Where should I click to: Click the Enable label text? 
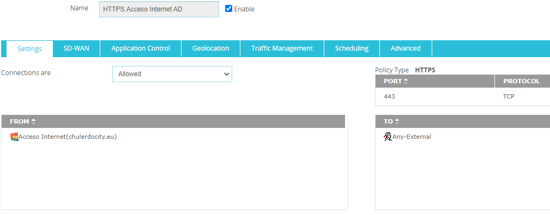coord(244,9)
